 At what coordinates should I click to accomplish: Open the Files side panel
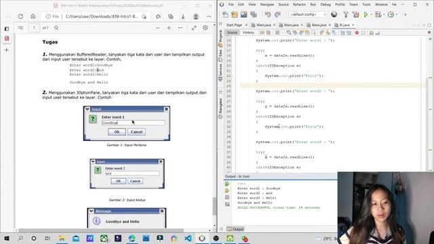point(220,56)
